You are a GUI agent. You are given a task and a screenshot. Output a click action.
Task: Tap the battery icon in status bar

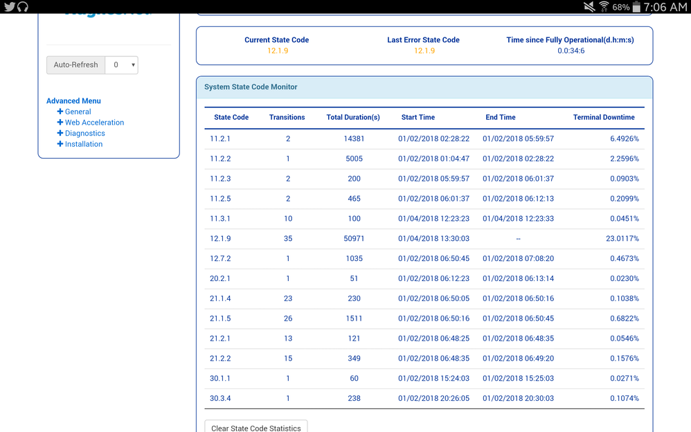(x=636, y=7)
